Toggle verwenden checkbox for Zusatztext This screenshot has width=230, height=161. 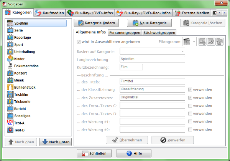(191, 98)
